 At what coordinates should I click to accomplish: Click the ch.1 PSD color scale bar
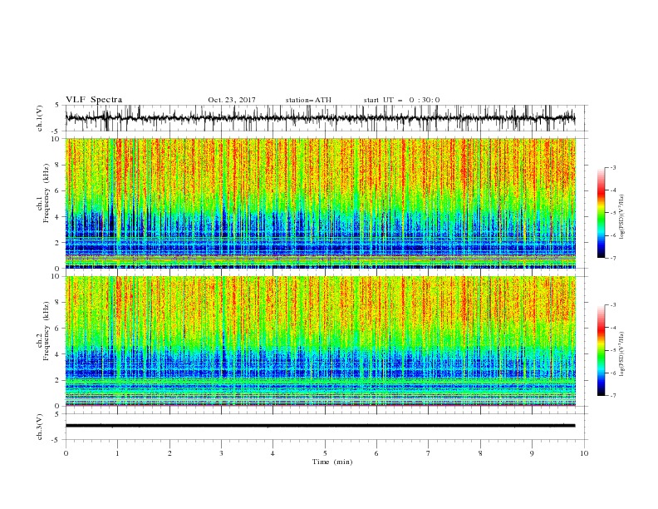pos(601,213)
